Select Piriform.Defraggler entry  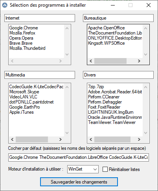105,102
